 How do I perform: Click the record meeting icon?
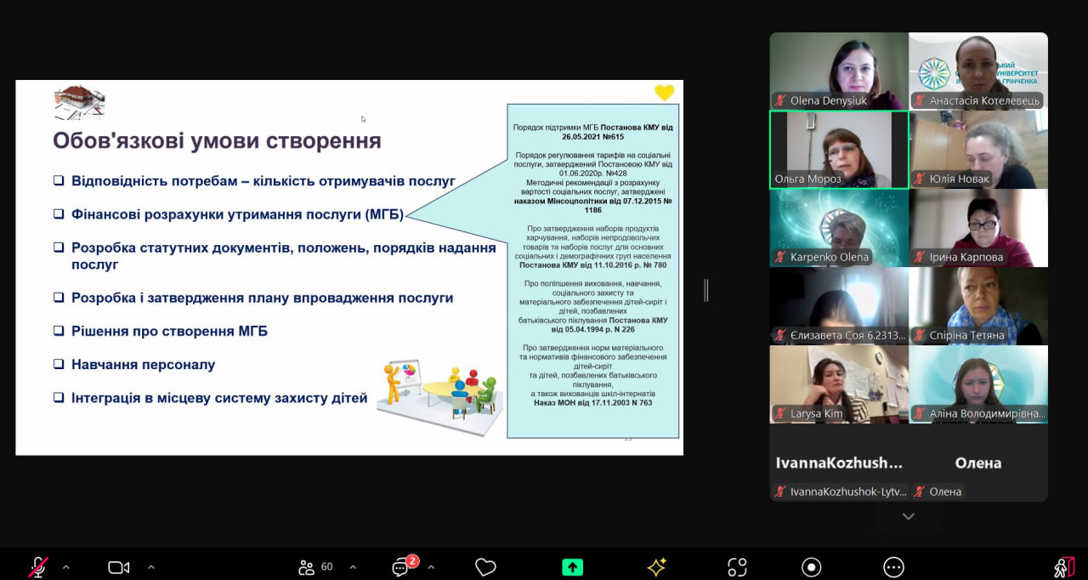pos(812,567)
